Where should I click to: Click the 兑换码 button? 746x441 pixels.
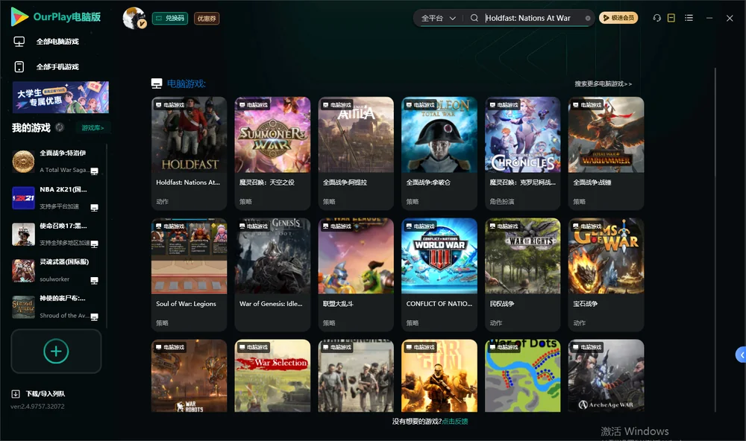pyautogui.click(x=170, y=18)
